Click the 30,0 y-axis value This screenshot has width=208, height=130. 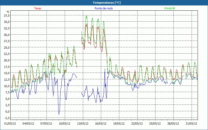click(x=7, y=35)
